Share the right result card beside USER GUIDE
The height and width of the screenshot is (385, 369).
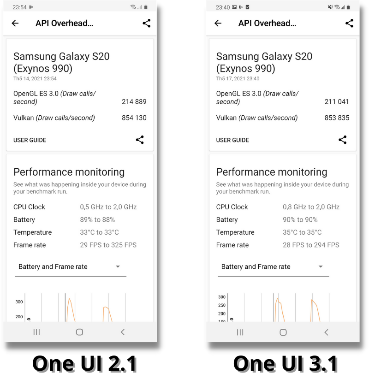click(x=343, y=140)
